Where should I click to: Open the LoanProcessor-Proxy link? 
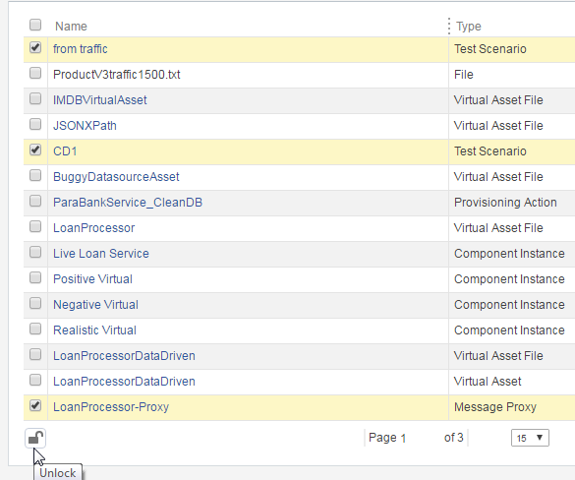(x=111, y=407)
